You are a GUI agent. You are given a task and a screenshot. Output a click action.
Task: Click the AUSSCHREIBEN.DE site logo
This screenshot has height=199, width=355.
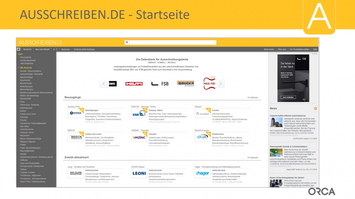click(x=41, y=42)
